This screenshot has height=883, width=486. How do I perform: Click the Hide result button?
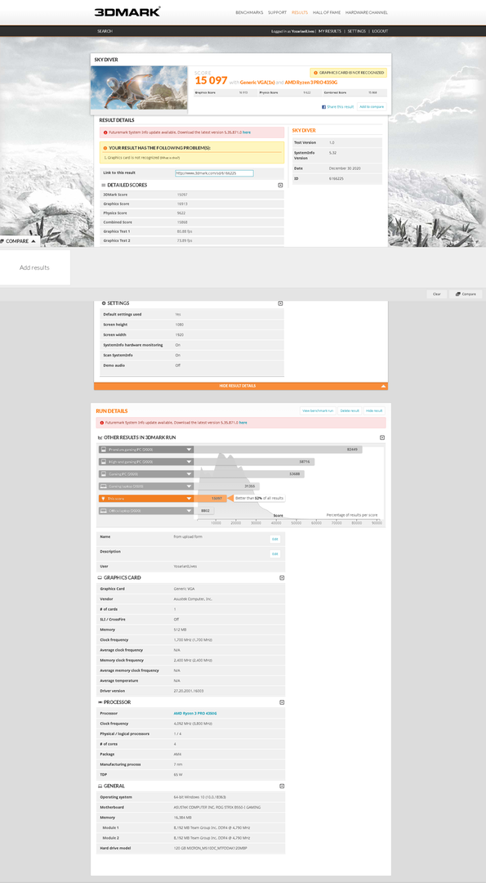pyautogui.click(x=374, y=411)
